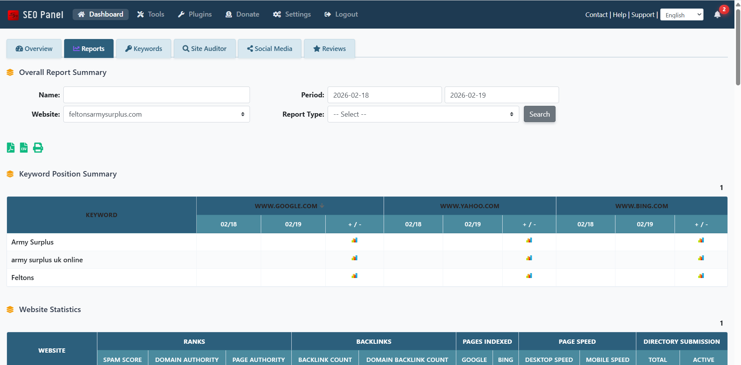Open the Website dropdown showing feltonsarmysurplus.com
This screenshot has width=741, height=365.
[x=156, y=114]
